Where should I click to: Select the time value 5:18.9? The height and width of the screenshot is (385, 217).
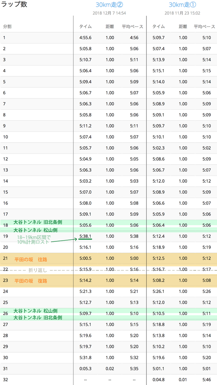tap(158, 247)
